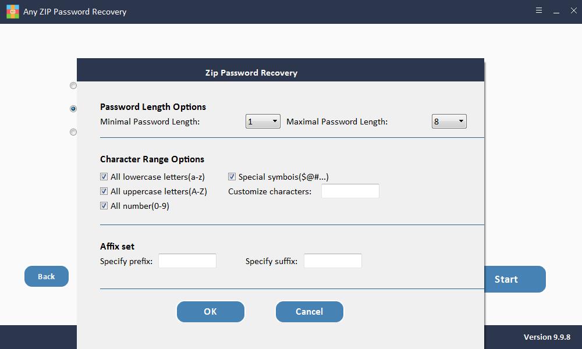Go to previous step with Back
This screenshot has width=582, height=349.
point(47,276)
